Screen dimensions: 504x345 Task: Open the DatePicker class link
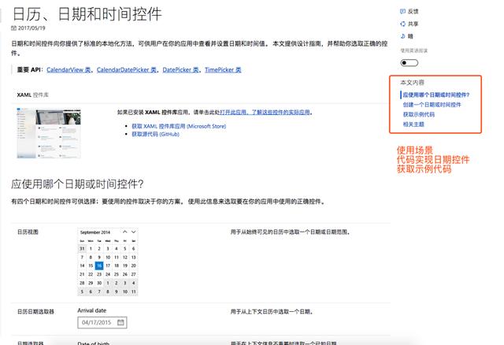[x=180, y=70]
